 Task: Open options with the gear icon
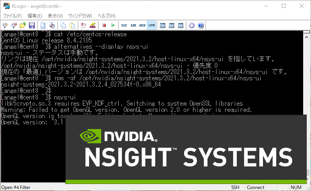click(x=191, y=26)
